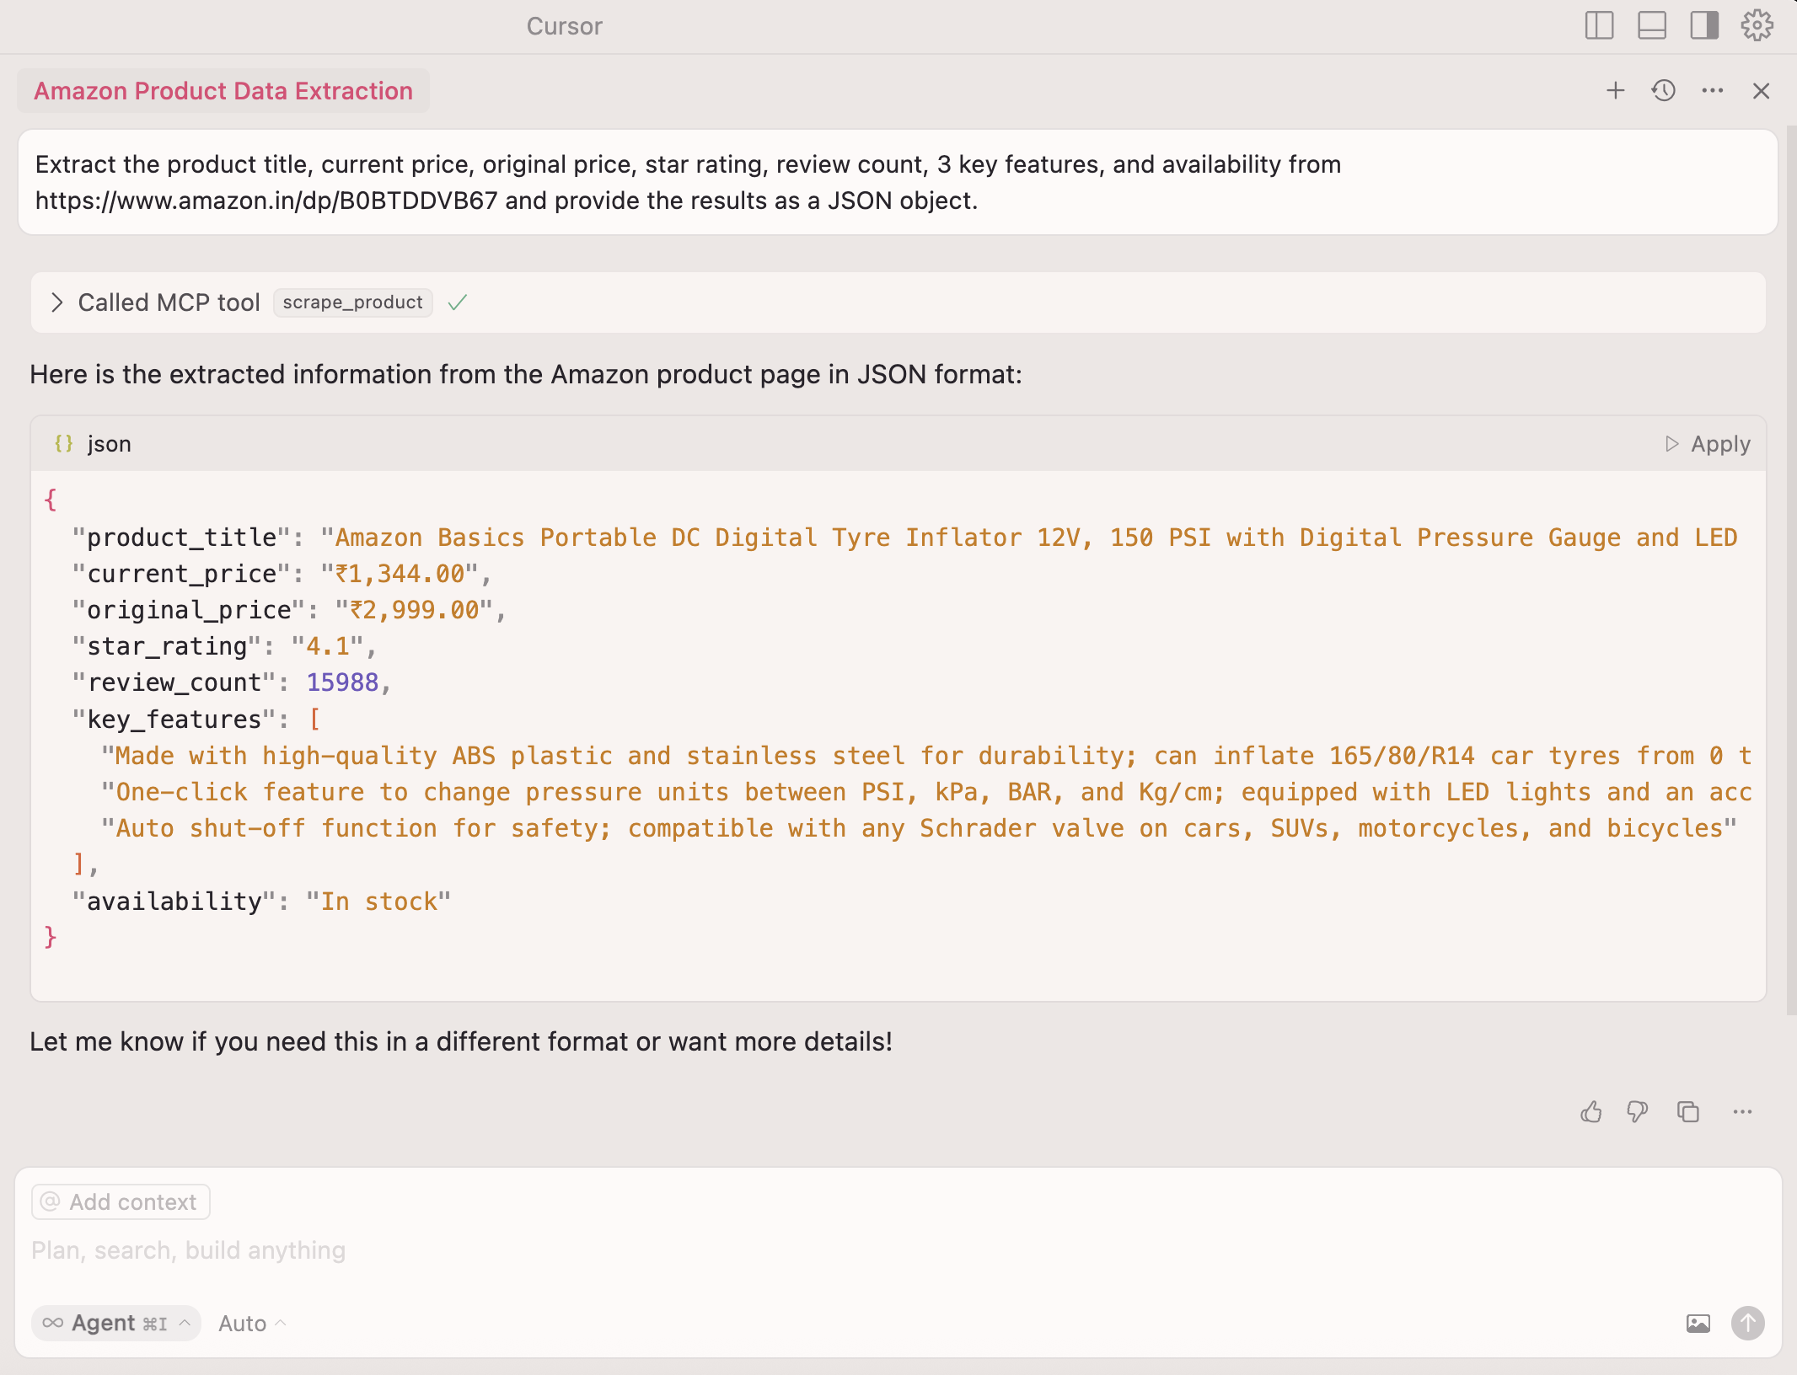Click the "Made with high-quality ABS" feature line
Image resolution: width=1797 pixels, height=1375 pixels.
[926, 756]
